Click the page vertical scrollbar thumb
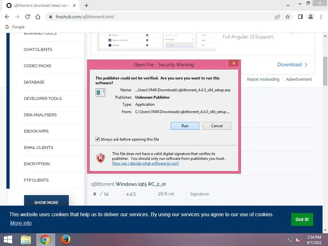 pos(325,71)
